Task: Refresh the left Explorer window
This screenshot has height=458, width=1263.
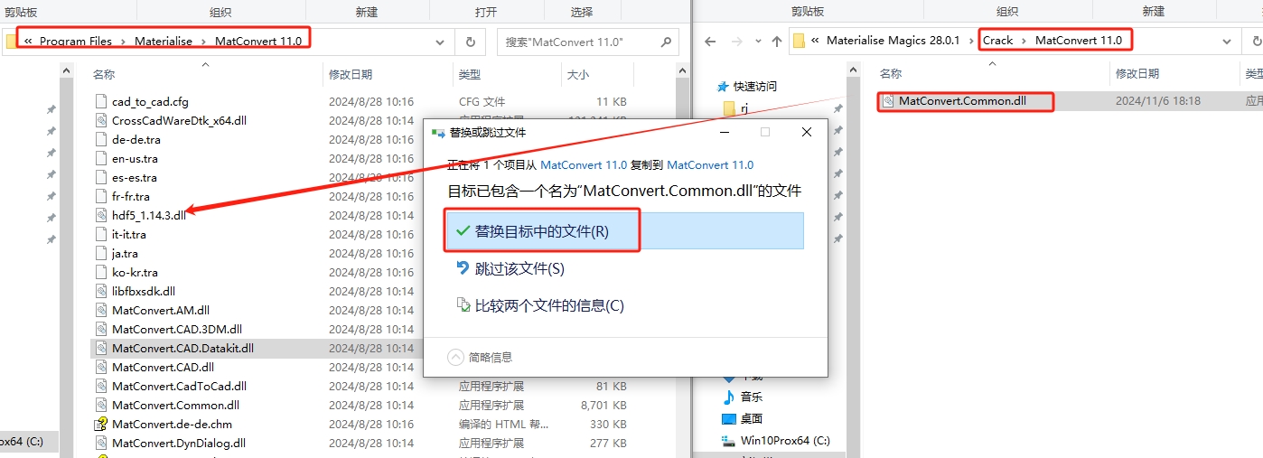Action: (470, 42)
